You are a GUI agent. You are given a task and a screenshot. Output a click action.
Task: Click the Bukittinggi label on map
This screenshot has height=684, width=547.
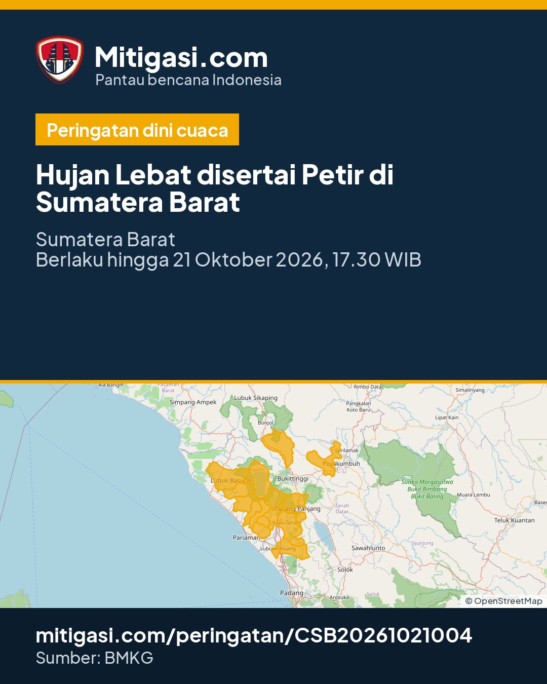293,478
